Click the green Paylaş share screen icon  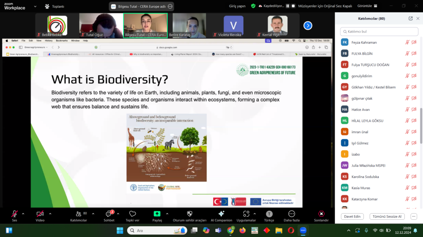click(157, 214)
